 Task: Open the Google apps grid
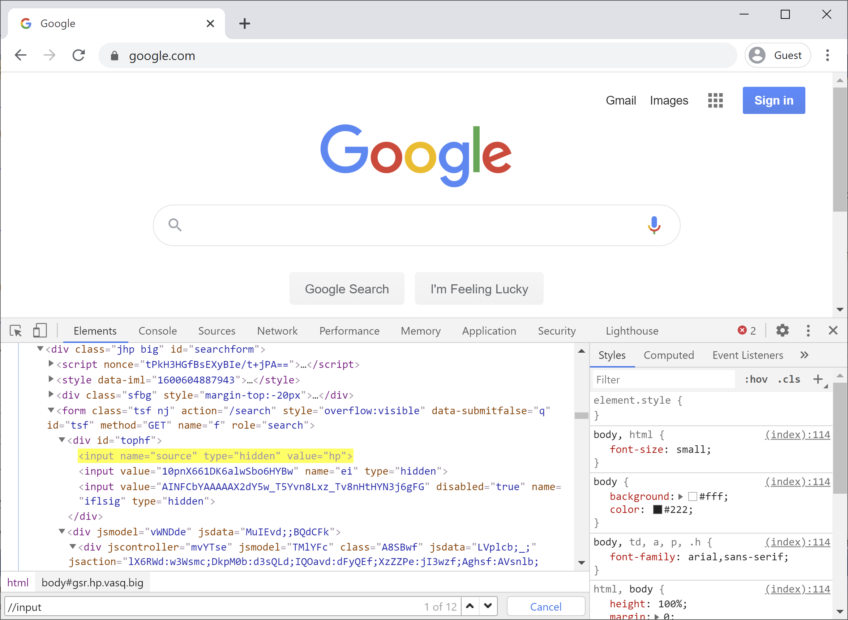[715, 101]
